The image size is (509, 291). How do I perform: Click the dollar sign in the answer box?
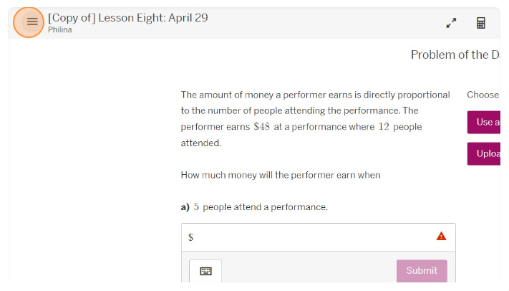coord(190,237)
